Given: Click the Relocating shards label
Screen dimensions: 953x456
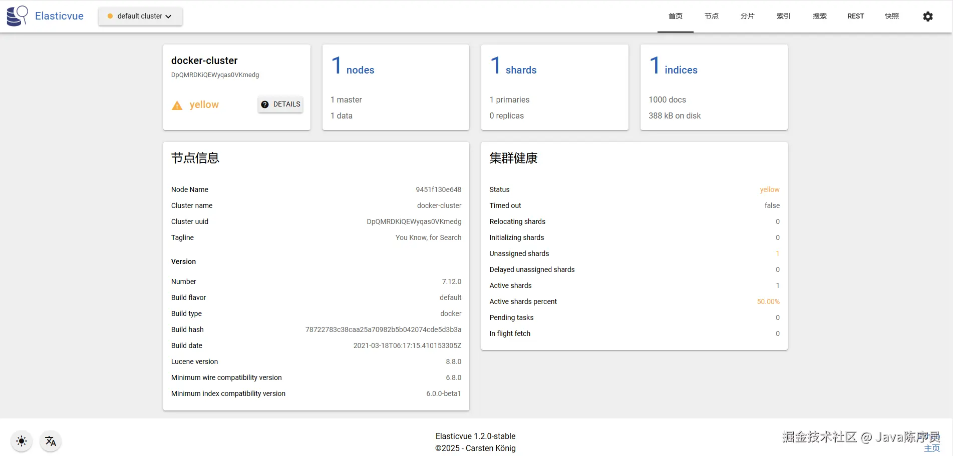Looking at the screenshot, I should pyautogui.click(x=517, y=221).
